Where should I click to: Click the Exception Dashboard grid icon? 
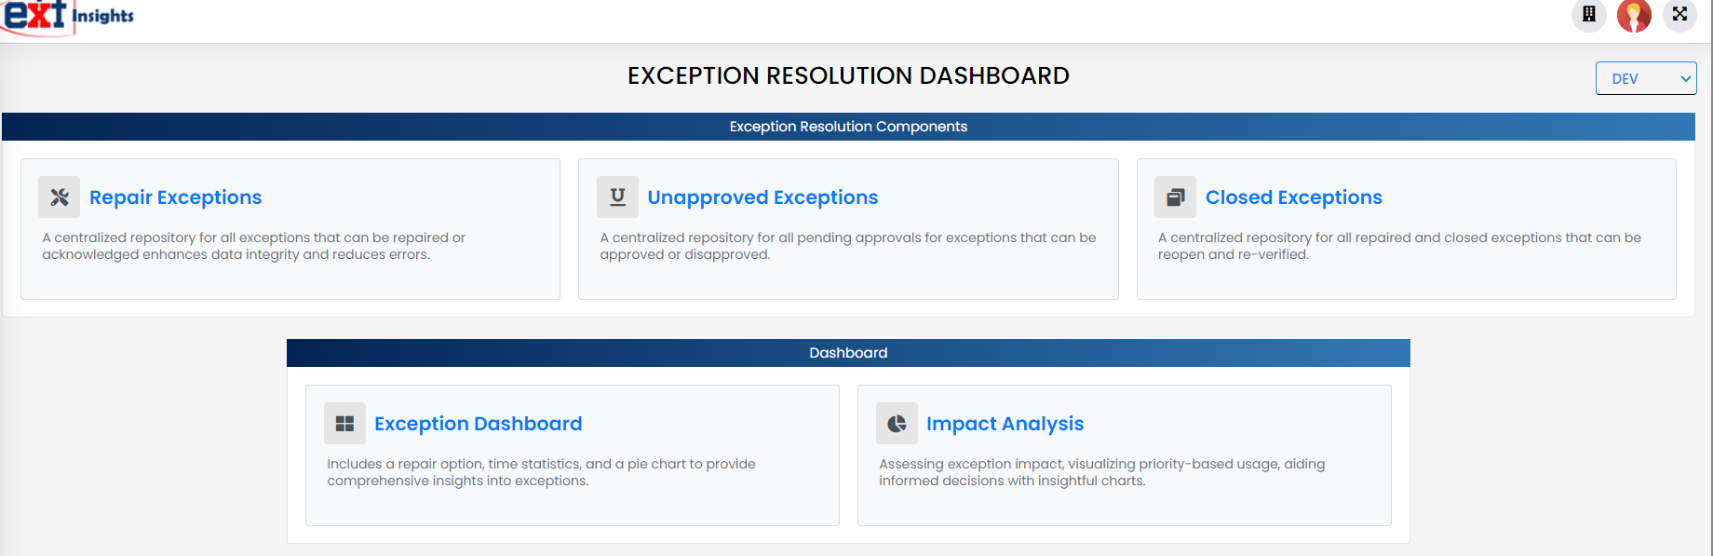(344, 423)
